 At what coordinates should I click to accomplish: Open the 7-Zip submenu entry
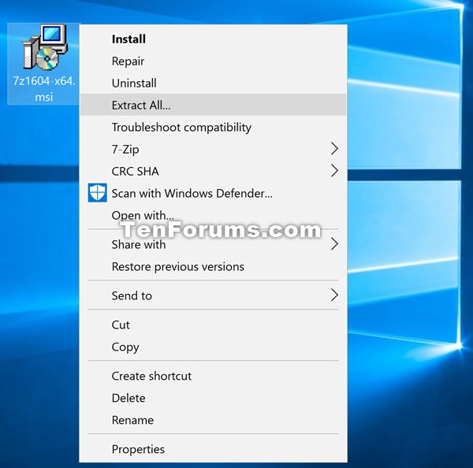pyautogui.click(x=213, y=149)
